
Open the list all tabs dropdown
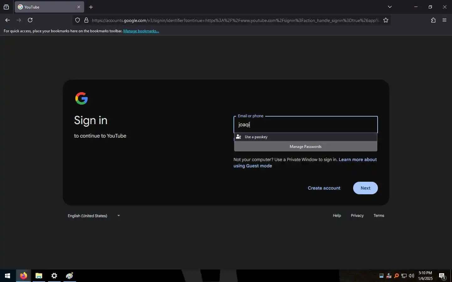point(390,7)
